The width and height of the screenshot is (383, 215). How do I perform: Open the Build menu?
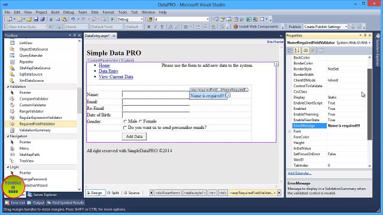55,12
